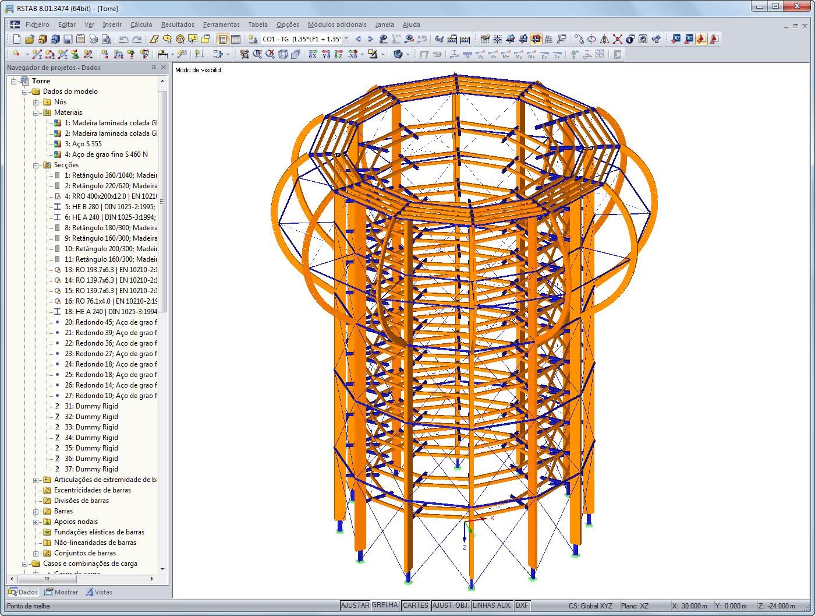Viewport: 815px width, 616px height.
Task: Toggle torsional moment MT display
Action: point(506,54)
